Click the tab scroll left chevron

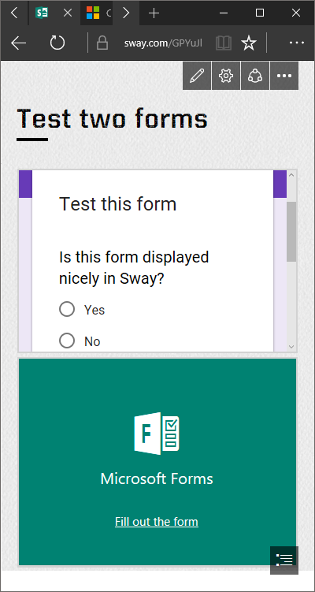click(x=14, y=13)
